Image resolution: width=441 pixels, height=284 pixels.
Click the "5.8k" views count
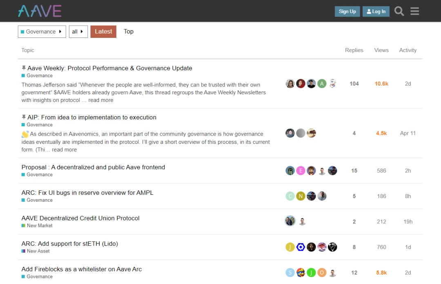coord(381,273)
